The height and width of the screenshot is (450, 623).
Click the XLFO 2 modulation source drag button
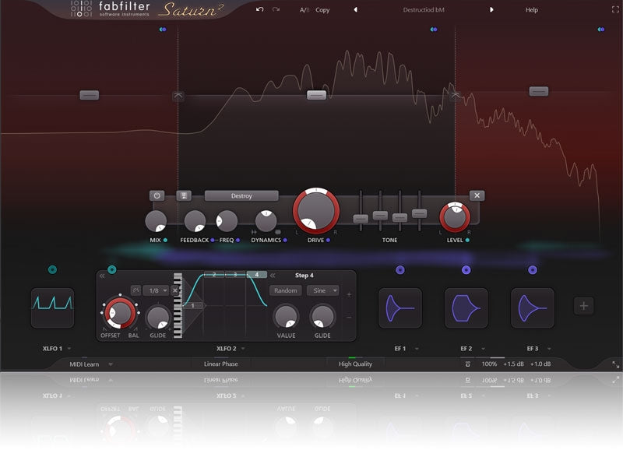pyautogui.click(x=112, y=269)
